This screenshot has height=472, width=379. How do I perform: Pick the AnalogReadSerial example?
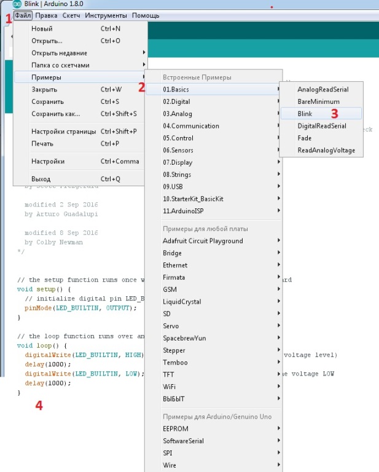pos(322,90)
